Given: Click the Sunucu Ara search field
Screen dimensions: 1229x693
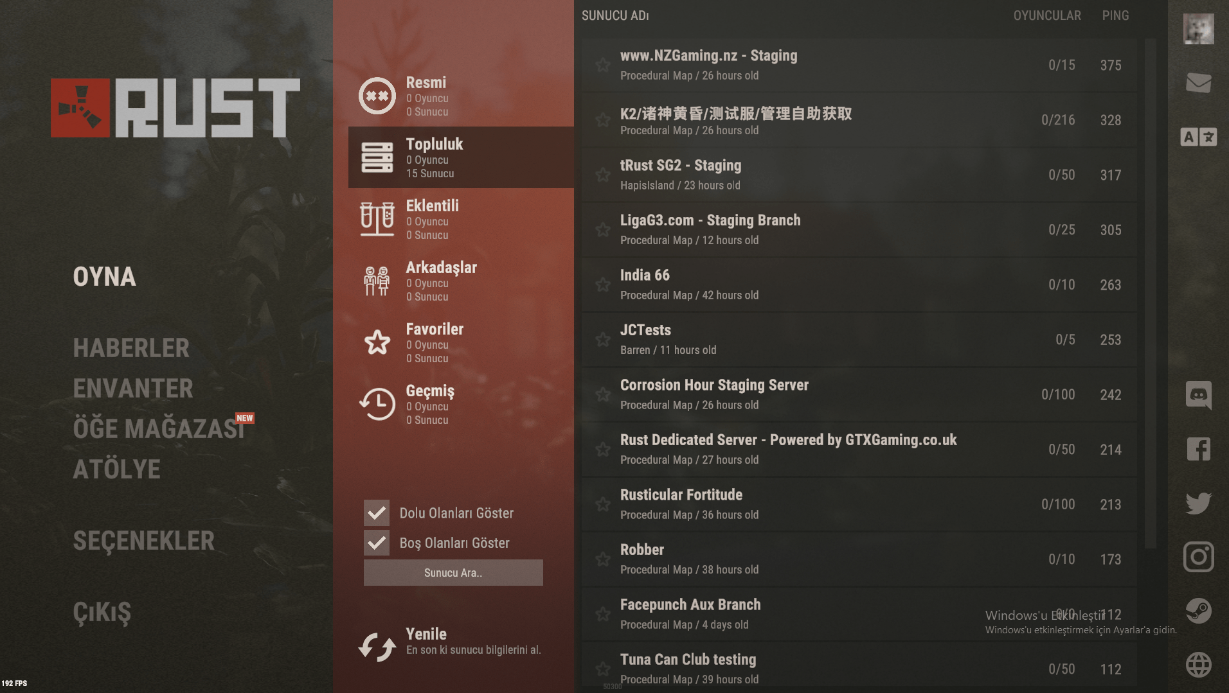Looking at the screenshot, I should point(453,572).
